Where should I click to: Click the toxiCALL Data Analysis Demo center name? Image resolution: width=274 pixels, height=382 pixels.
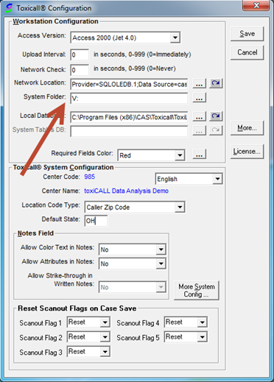click(x=126, y=191)
